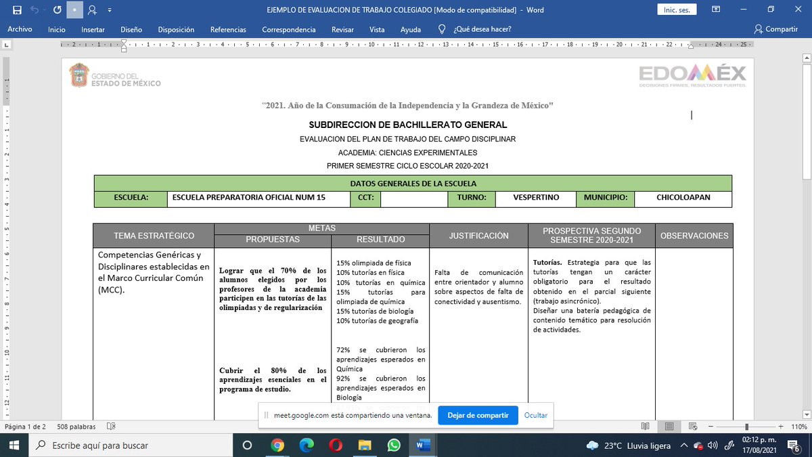The width and height of the screenshot is (812, 457).
Task: Open Customize Quick Access Toolbar dropdown
Action: click(x=109, y=10)
